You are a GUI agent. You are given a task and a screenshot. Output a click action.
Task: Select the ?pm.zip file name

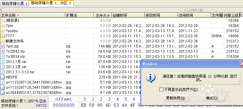[x=12, y=46]
